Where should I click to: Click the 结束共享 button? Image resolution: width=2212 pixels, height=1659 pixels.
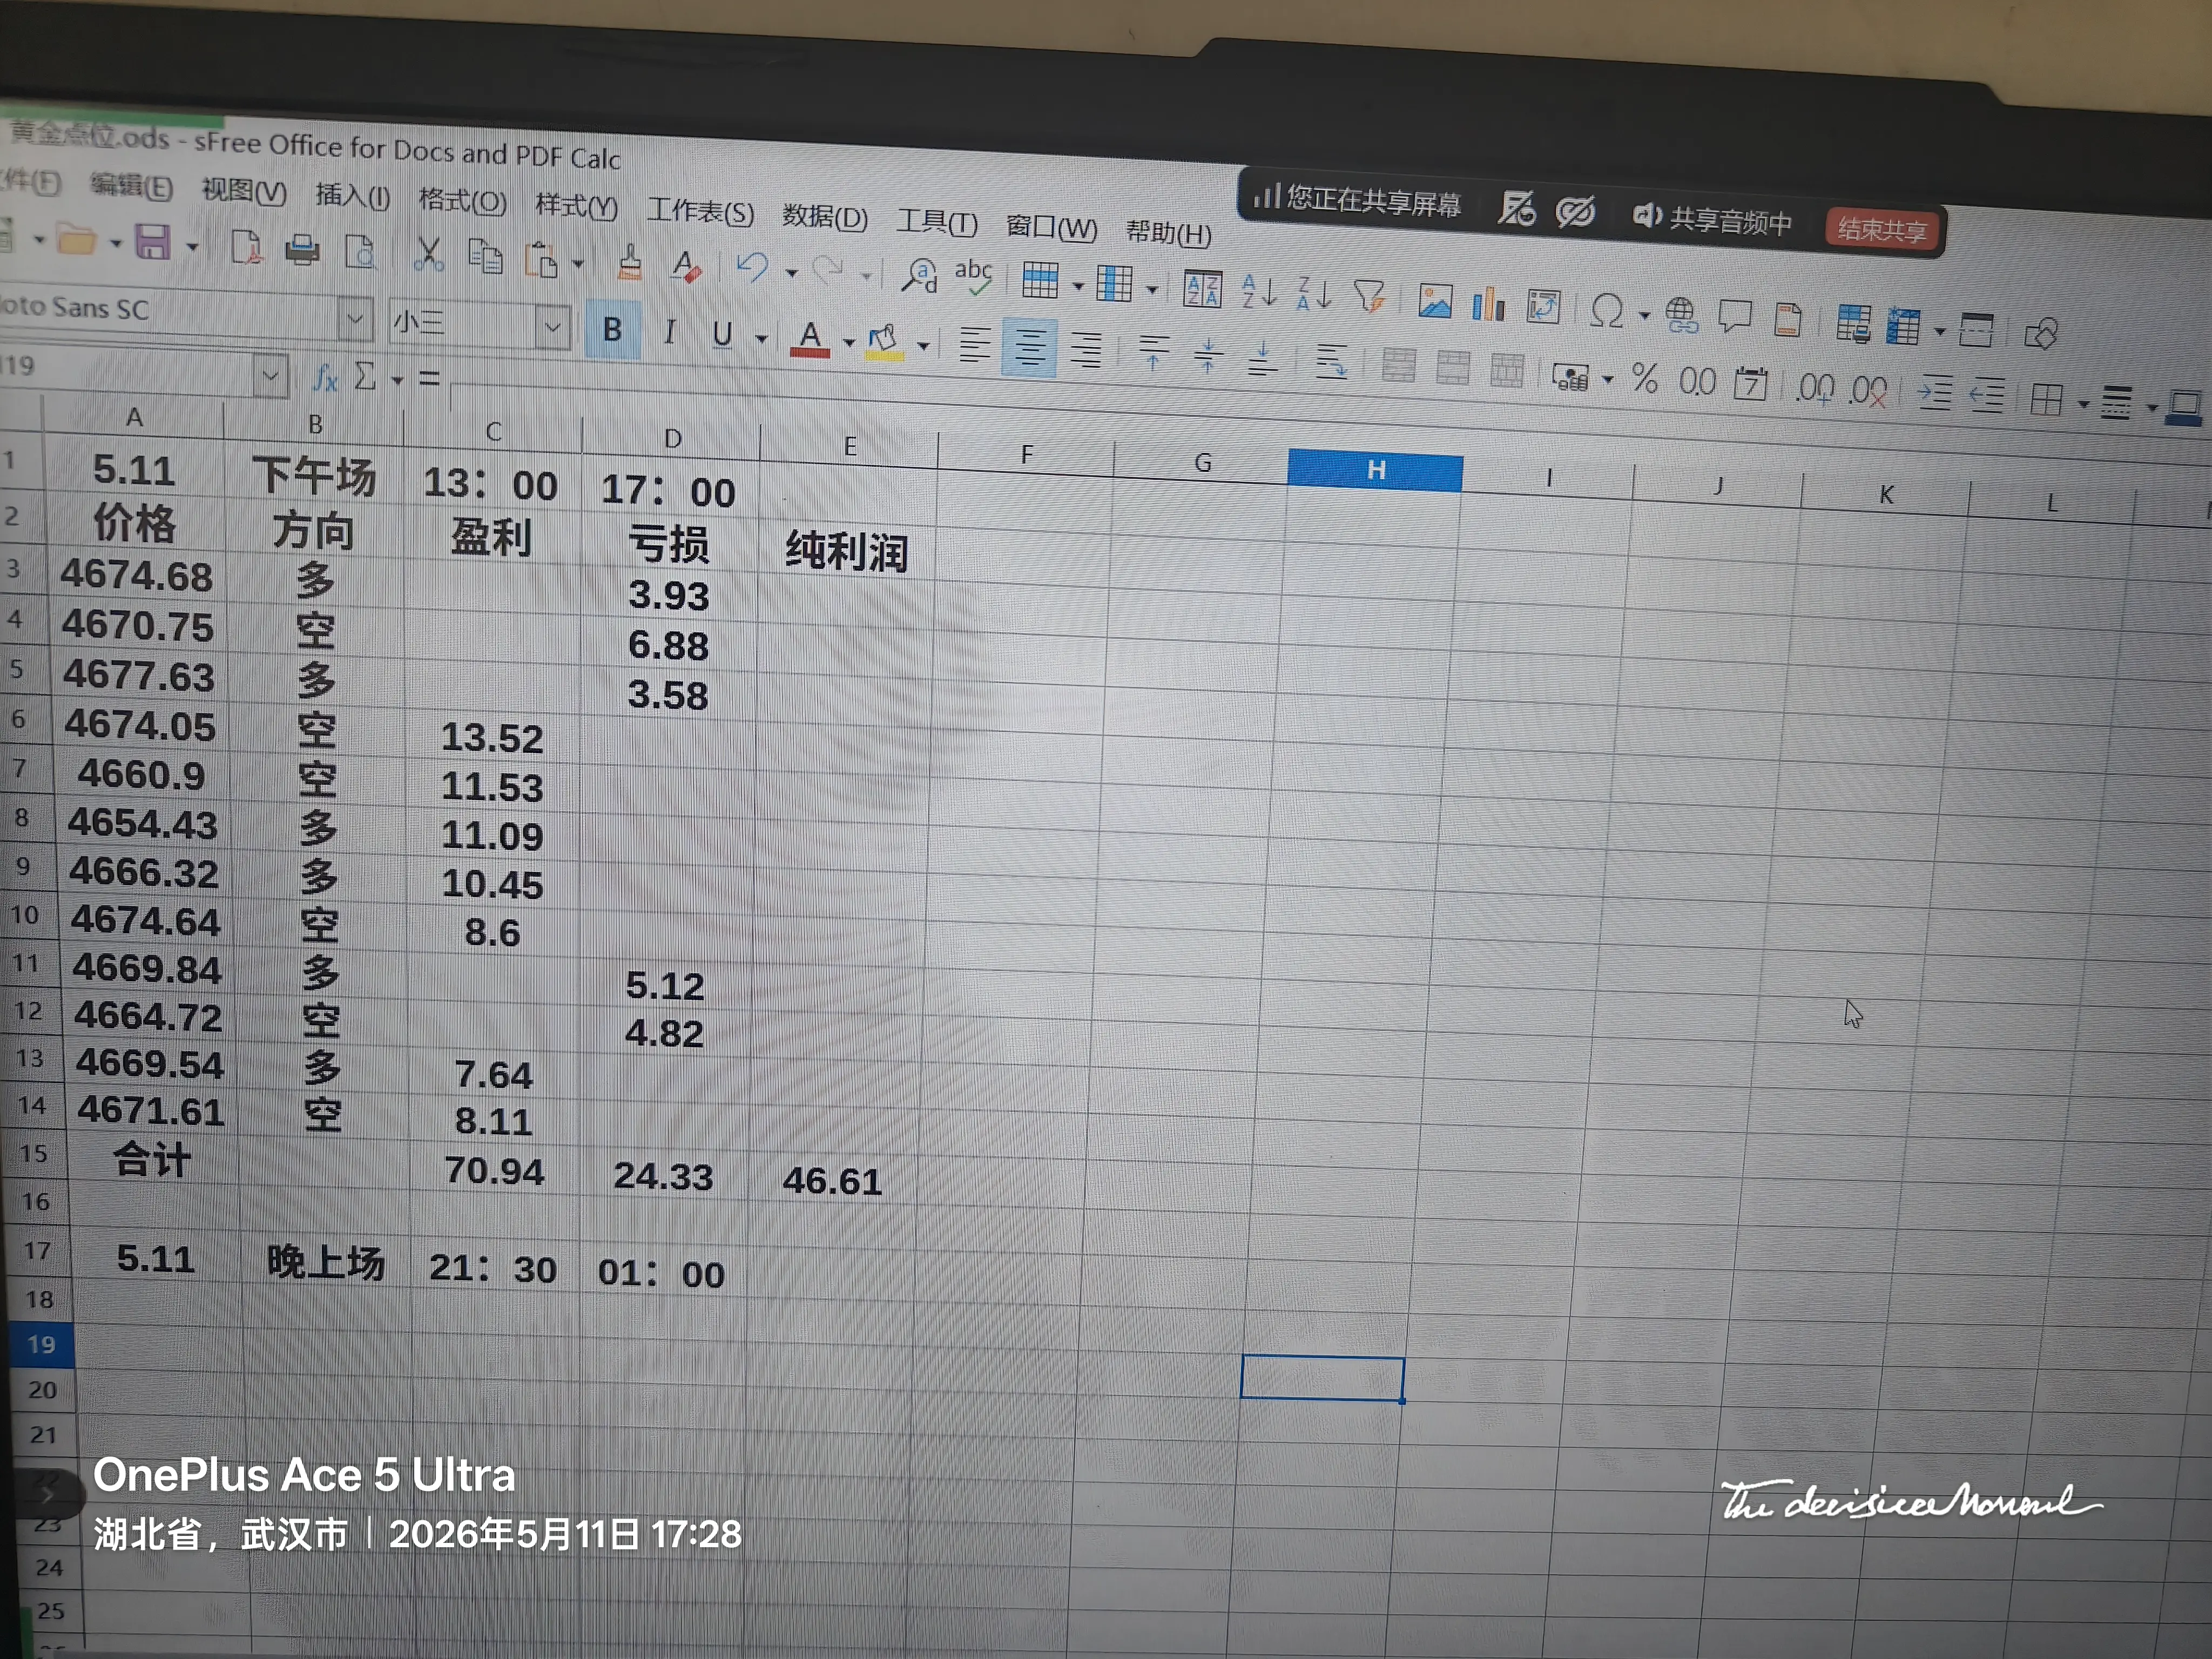[x=1883, y=230]
